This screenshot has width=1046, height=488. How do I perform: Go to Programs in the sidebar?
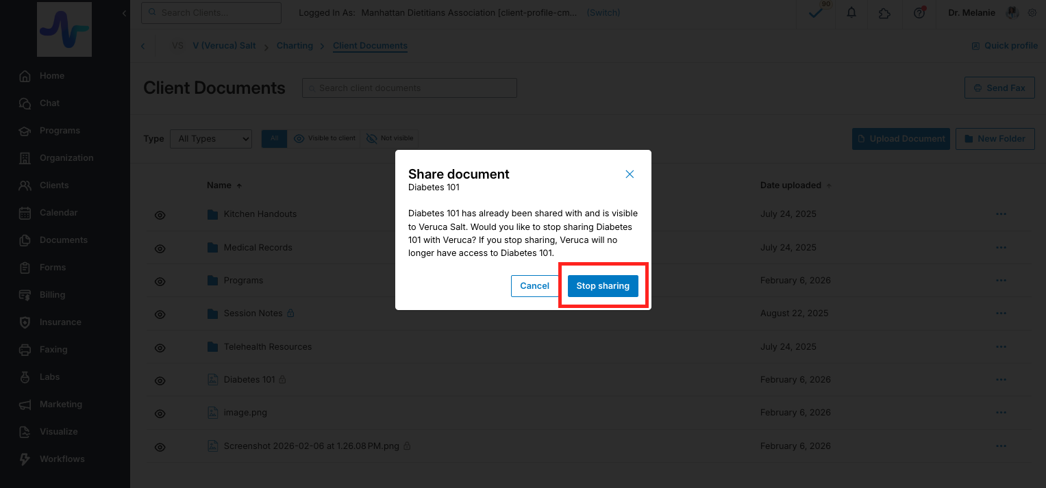pyautogui.click(x=60, y=131)
